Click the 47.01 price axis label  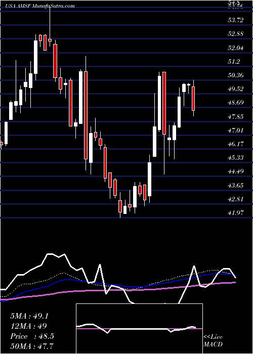click(235, 130)
